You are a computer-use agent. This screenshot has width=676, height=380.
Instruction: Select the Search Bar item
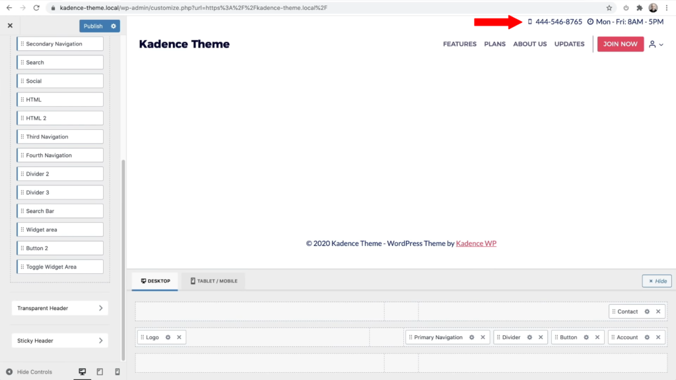pyautogui.click(x=60, y=211)
